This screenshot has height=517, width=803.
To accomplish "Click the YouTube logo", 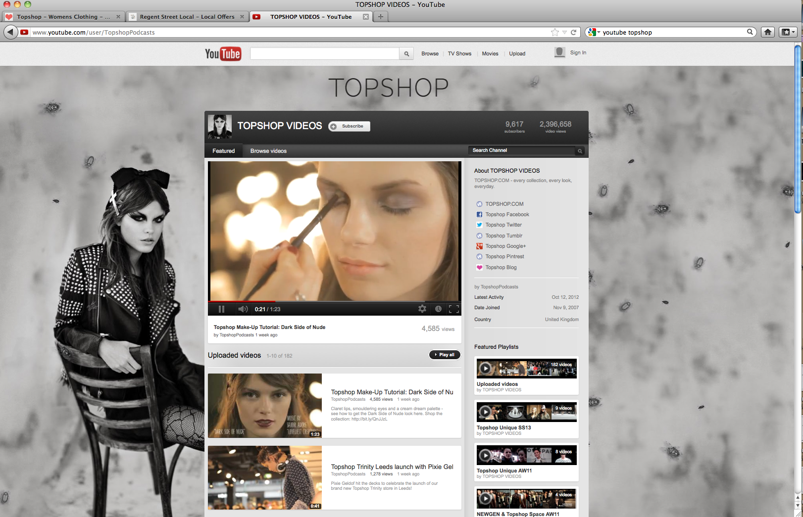I will click(x=223, y=53).
